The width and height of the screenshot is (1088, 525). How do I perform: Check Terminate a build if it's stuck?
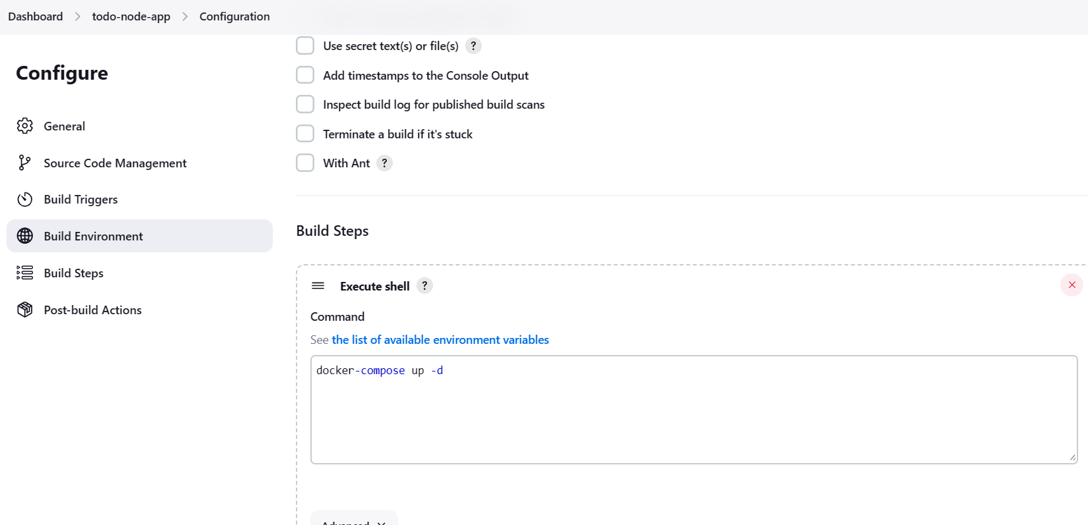[x=305, y=134]
